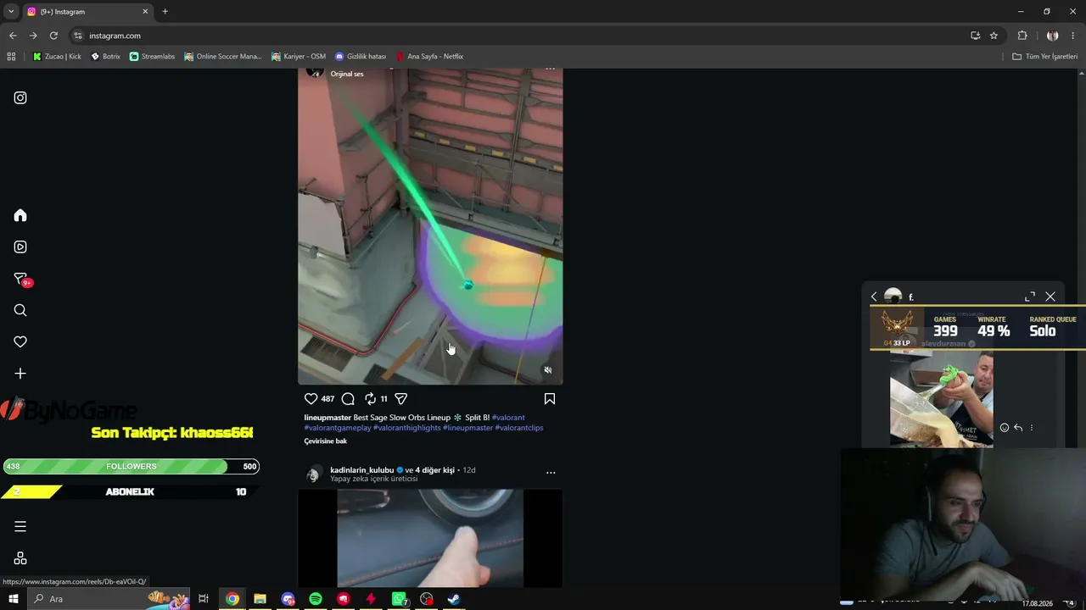Open the Chrome profile avatar
This screenshot has height=610, width=1086.
(x=1052, y=36)
